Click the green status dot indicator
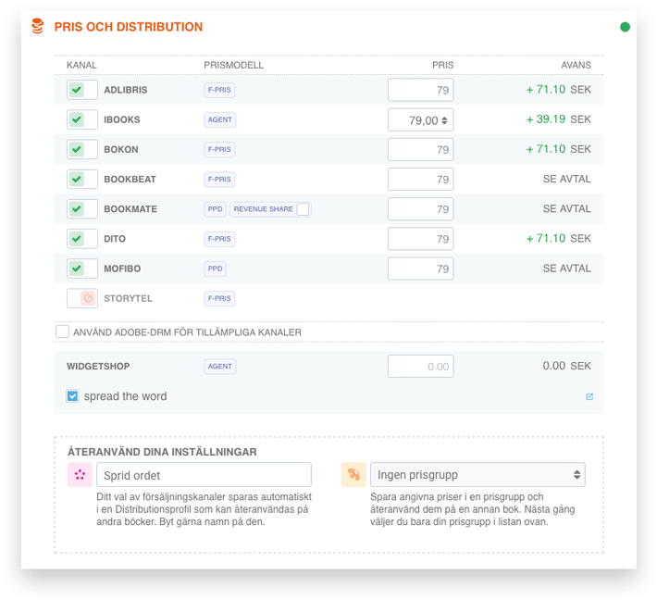 [625, 27]
